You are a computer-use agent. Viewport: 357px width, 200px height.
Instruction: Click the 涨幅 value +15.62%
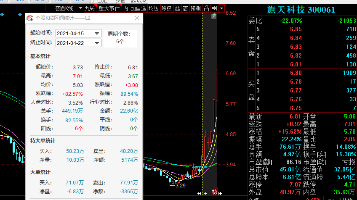point(290,132)
